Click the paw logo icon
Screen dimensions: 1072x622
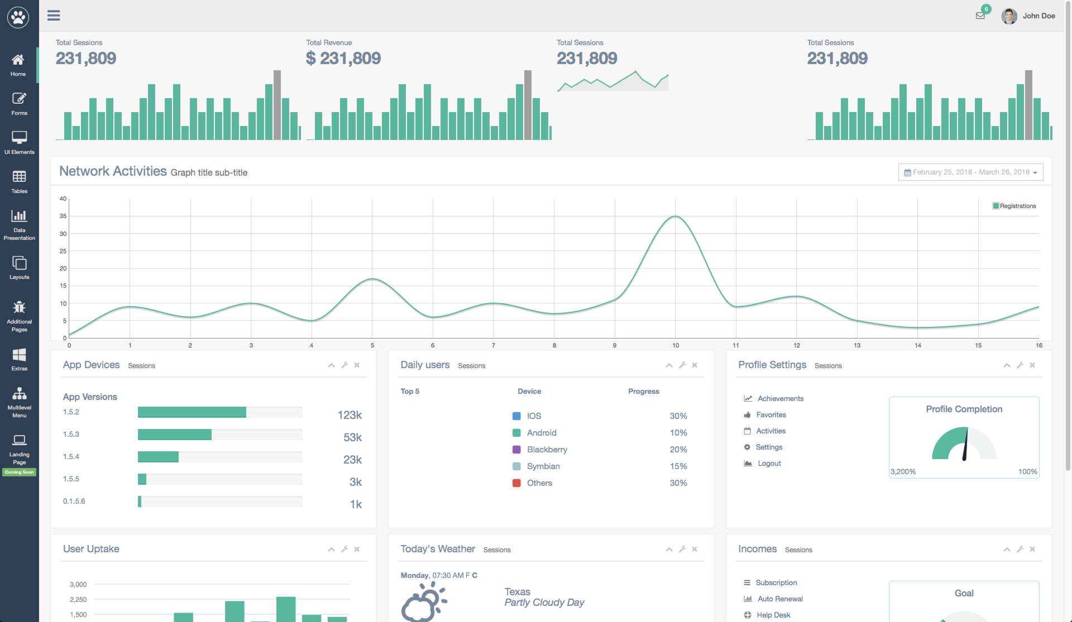pos(18,17)
